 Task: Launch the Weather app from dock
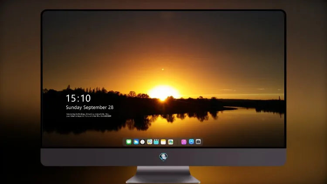tap(136, 142)
